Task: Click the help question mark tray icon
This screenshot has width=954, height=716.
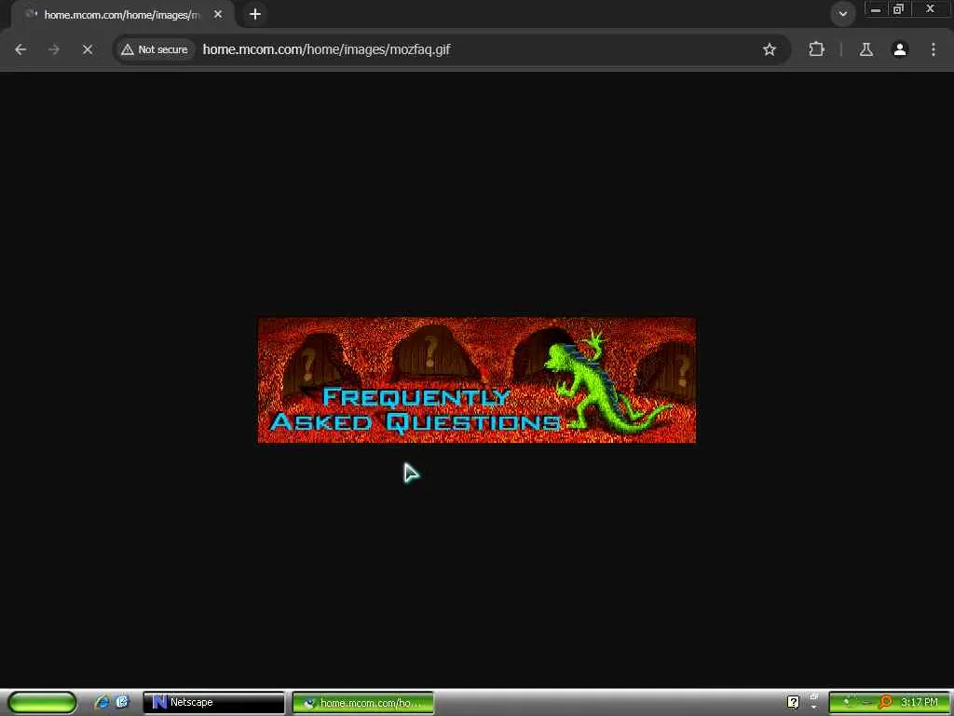Action: click(x=793, y=702)
